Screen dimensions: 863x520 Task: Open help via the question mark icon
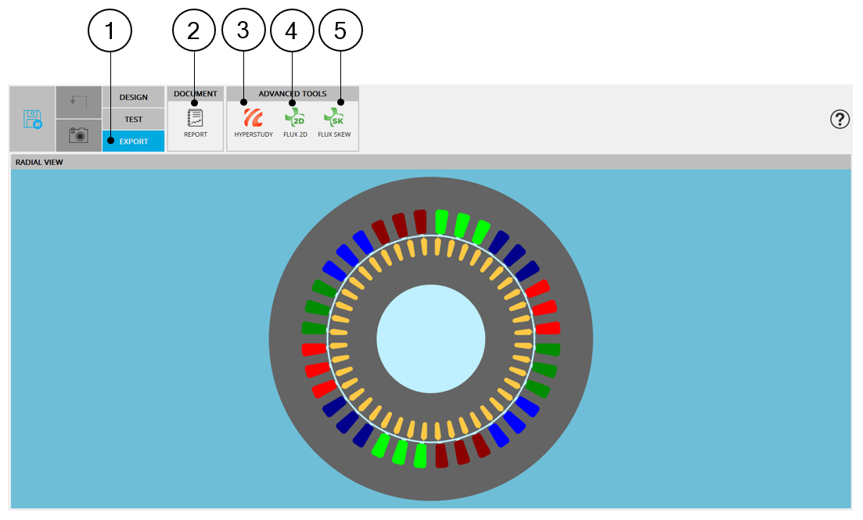840,119
